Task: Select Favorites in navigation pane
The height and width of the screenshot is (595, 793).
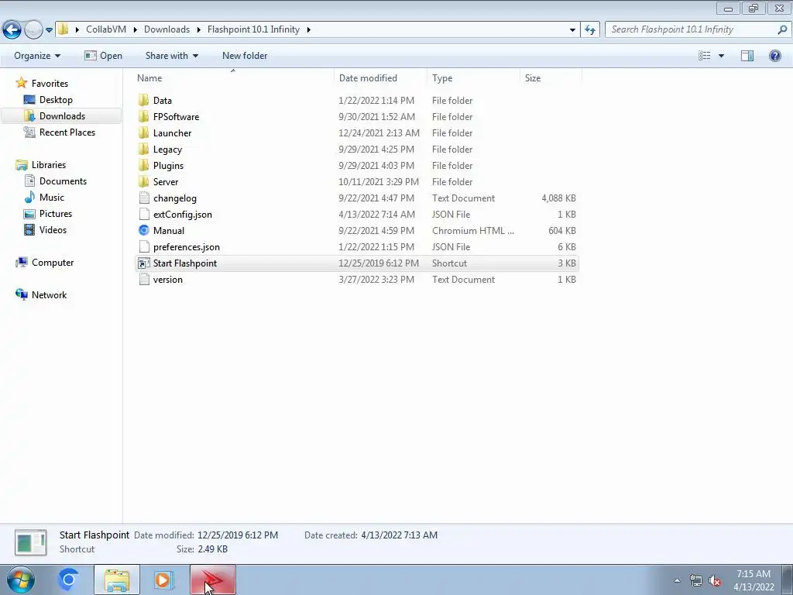Action: pyautogui.click(x=50, y=84)
